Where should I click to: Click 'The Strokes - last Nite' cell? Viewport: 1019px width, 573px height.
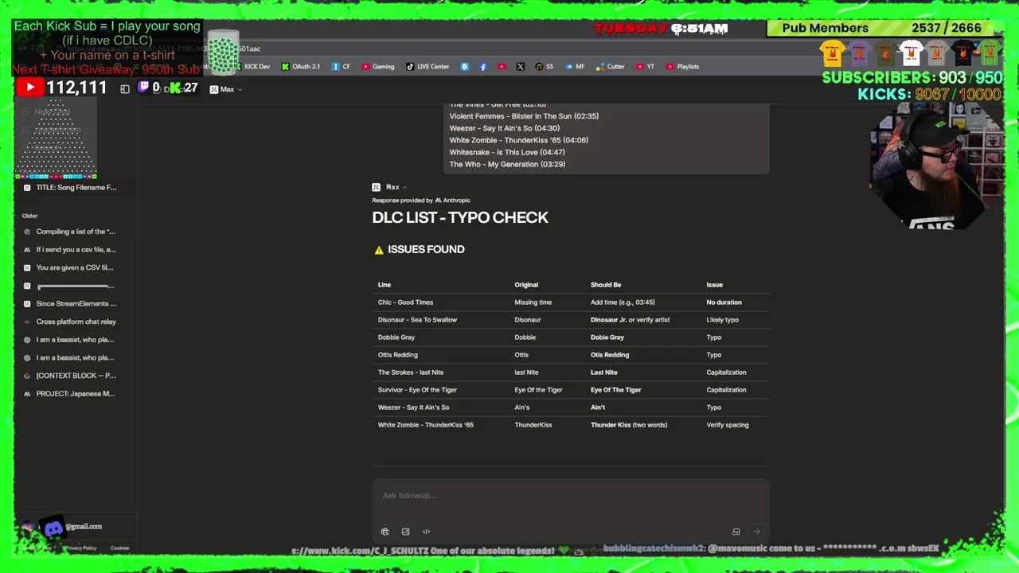coord(411,372)
